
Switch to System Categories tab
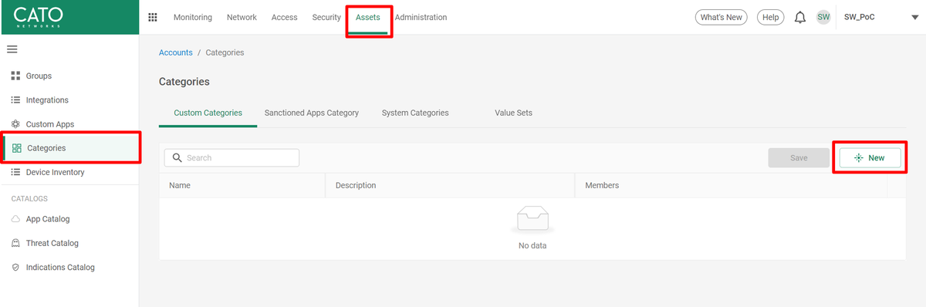(415, 113)
